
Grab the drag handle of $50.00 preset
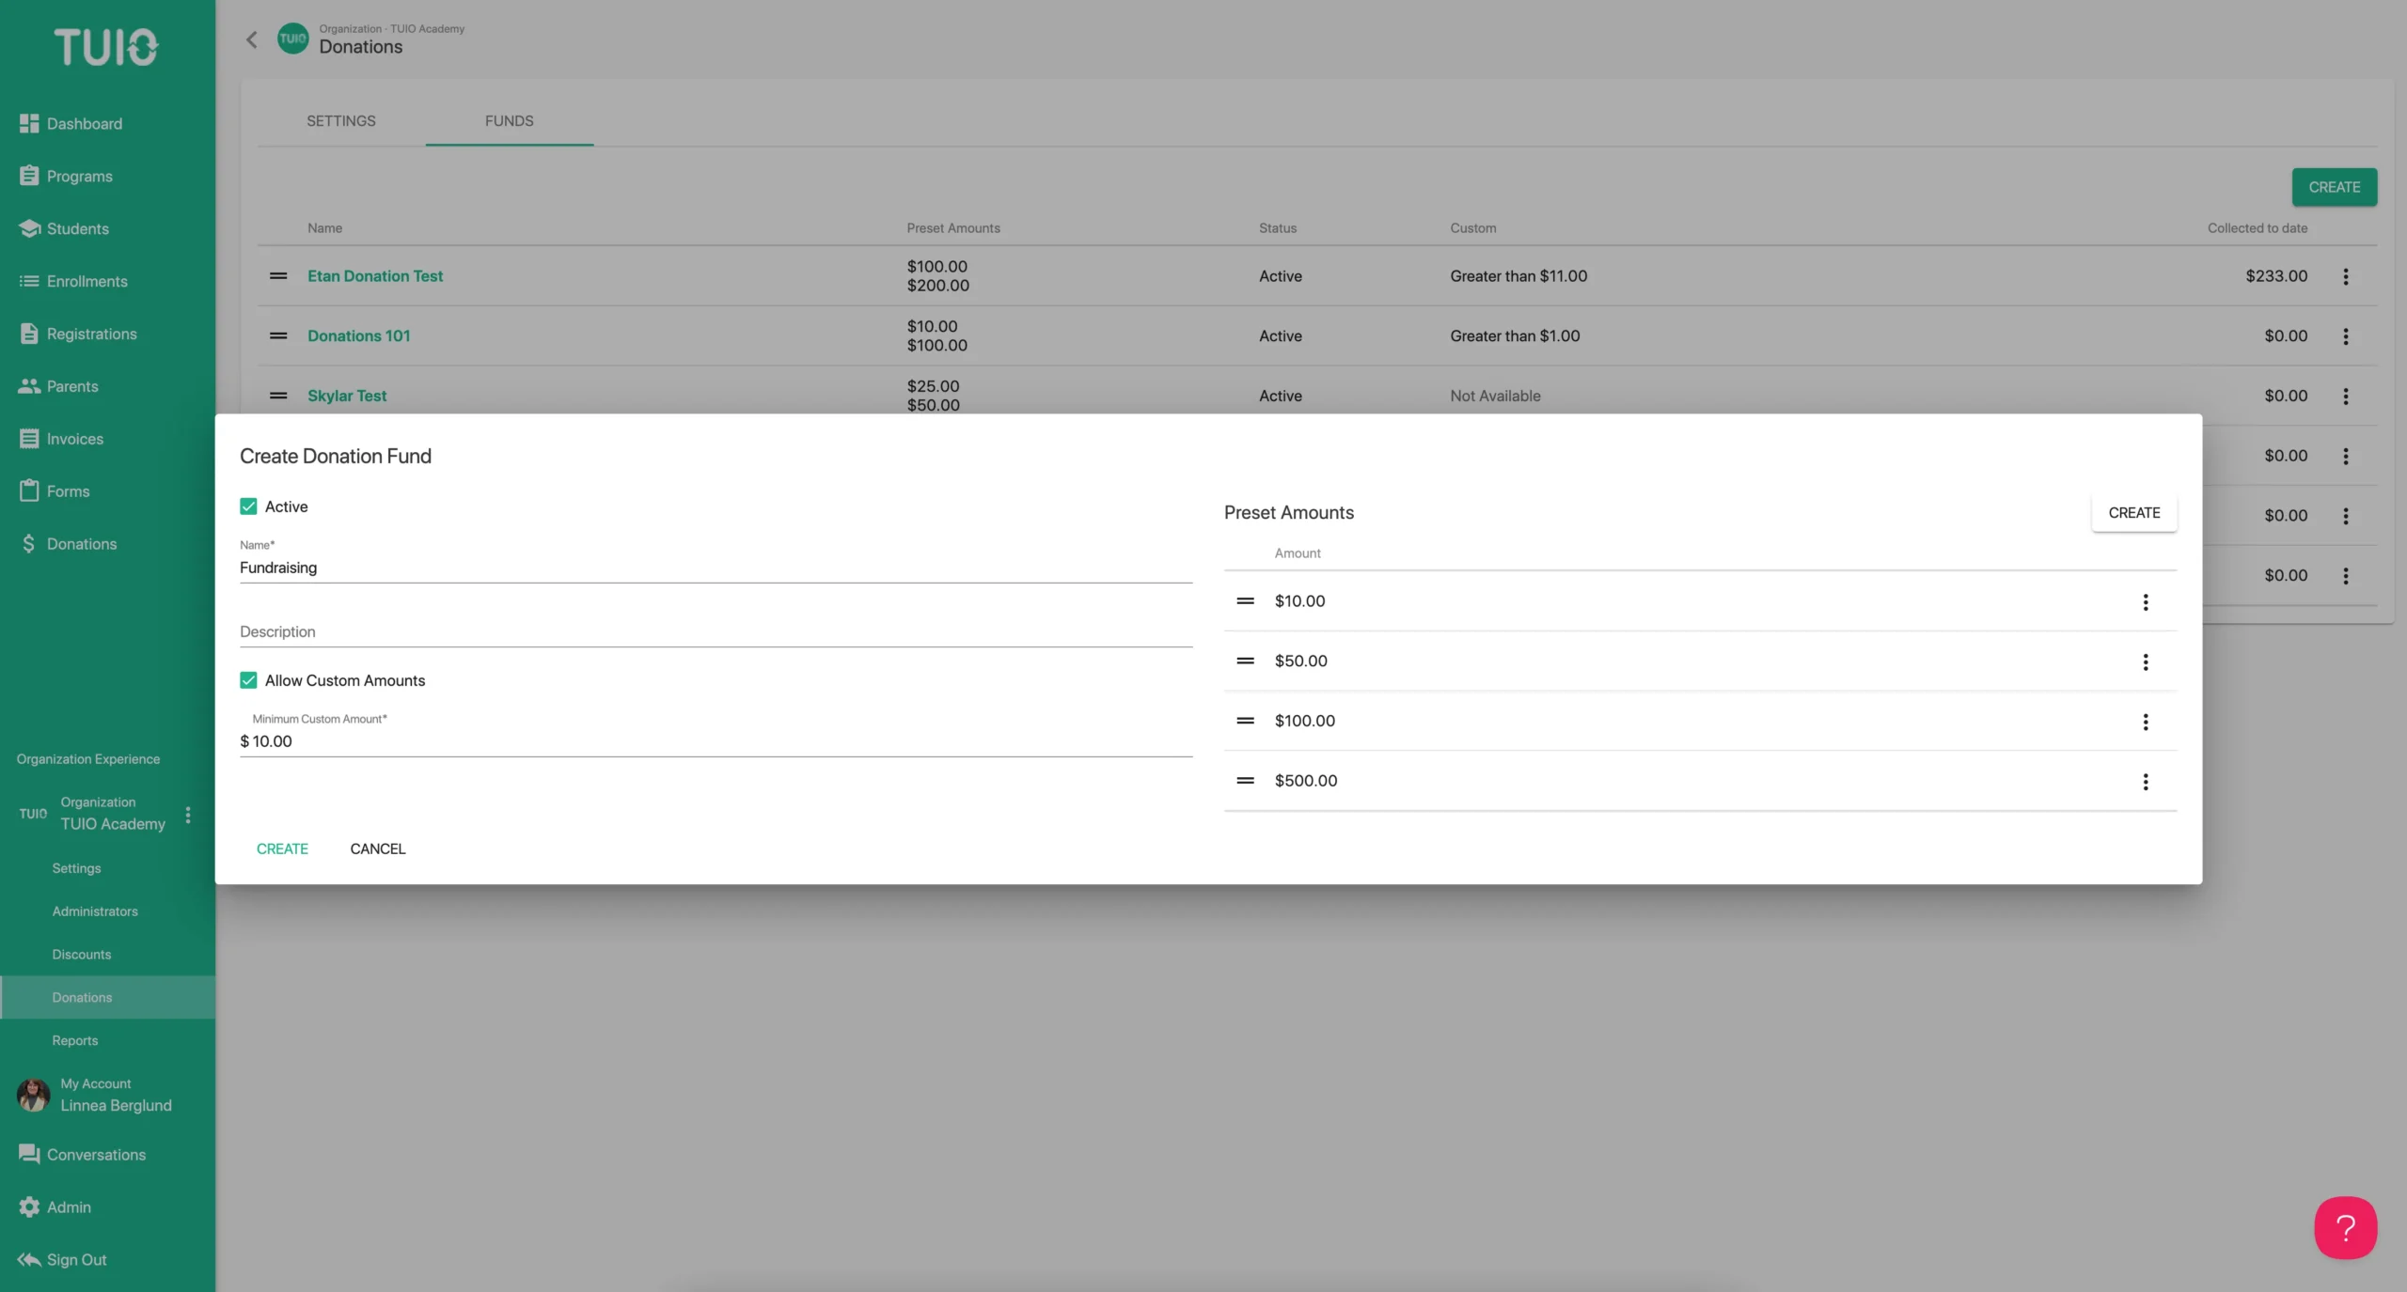1245,661
